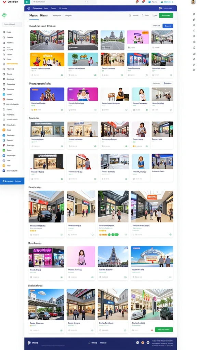197x350 pixels.
Task: Click the second magnifier icon in the page header
Action: coord(143,16)
